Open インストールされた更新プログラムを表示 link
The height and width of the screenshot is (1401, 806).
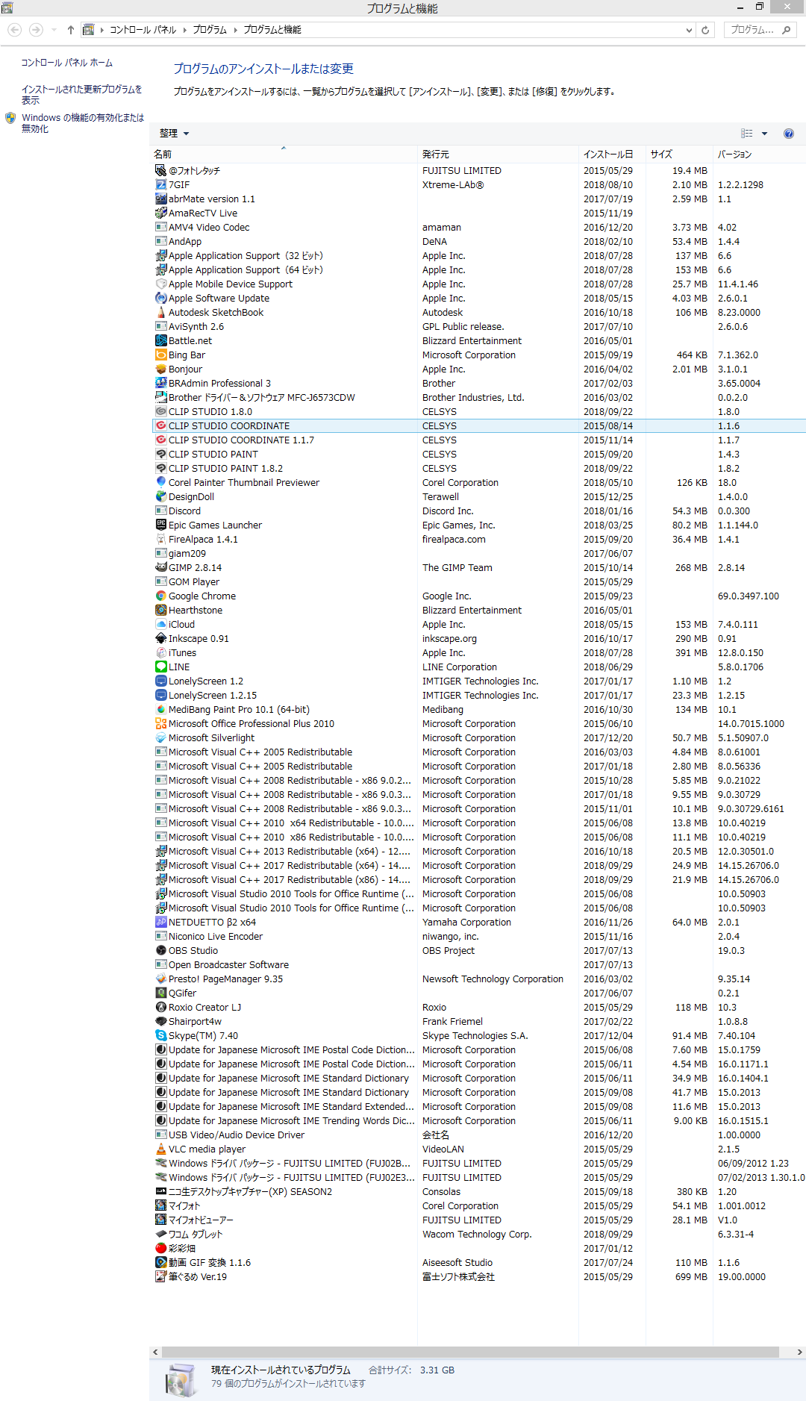pos(81,94)
